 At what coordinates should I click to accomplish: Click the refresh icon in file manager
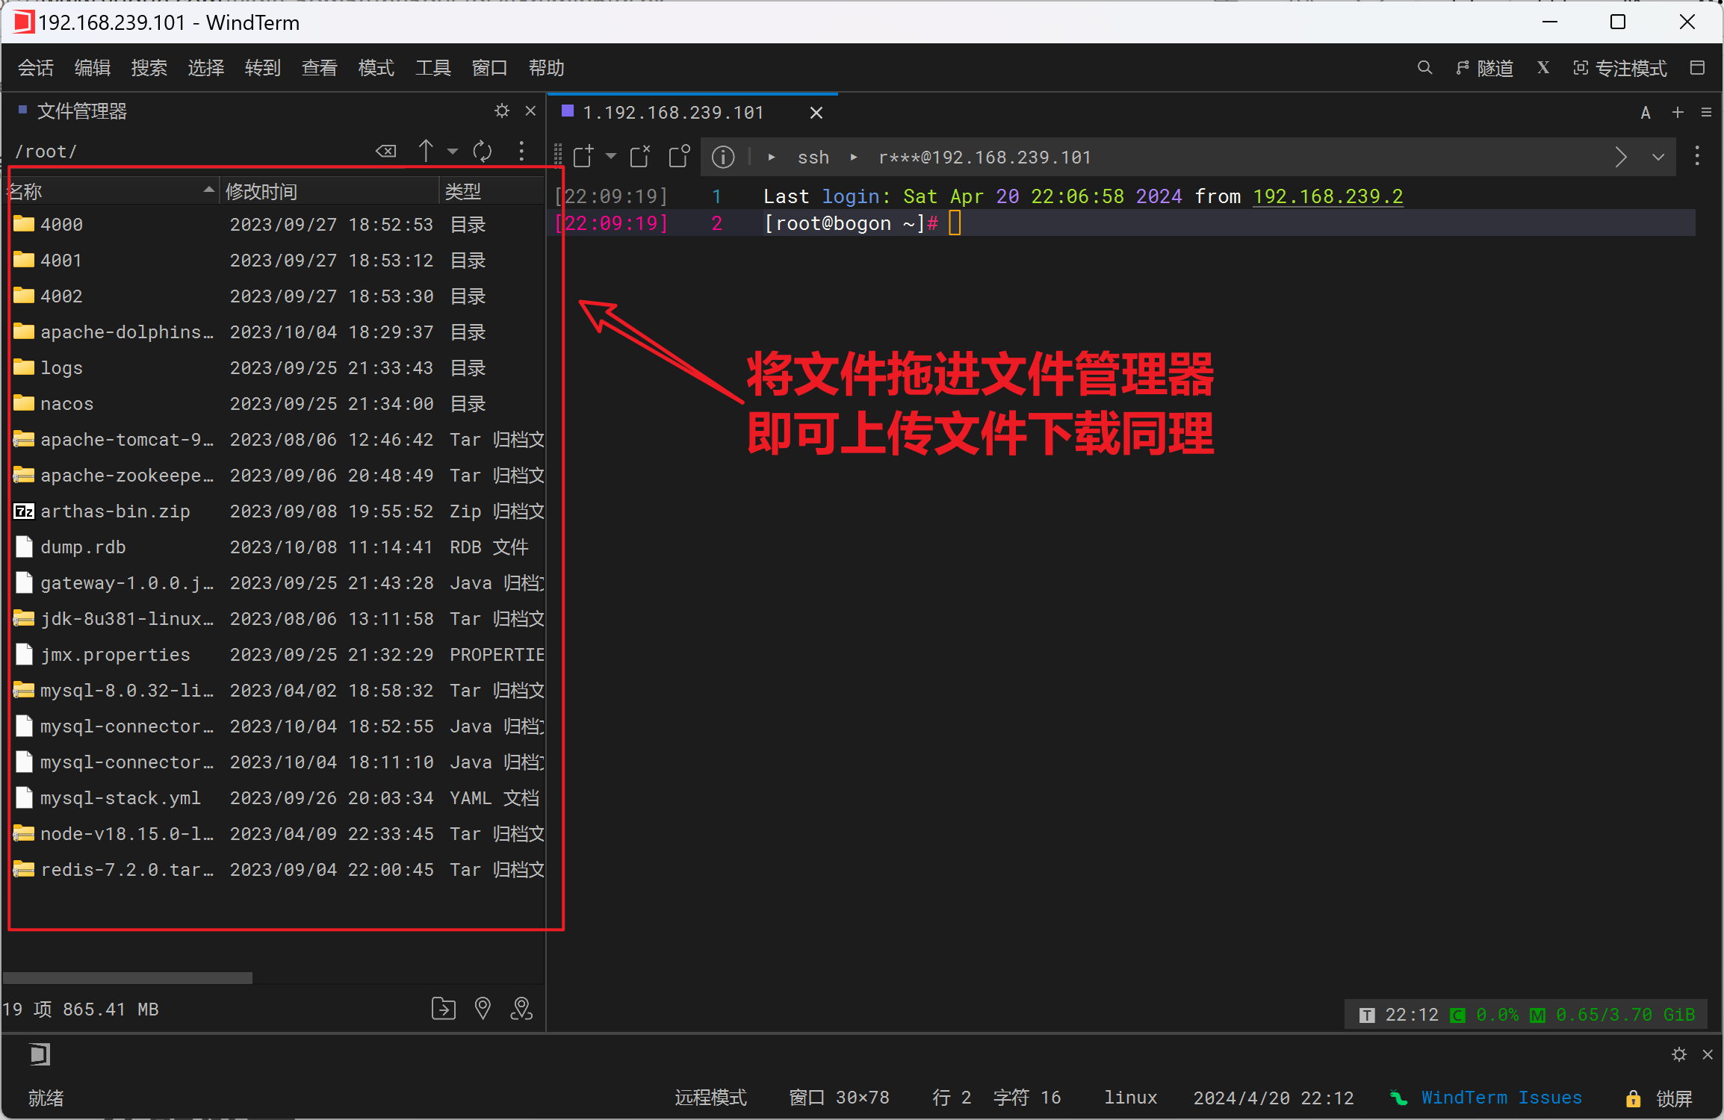(x=483, y=152)
